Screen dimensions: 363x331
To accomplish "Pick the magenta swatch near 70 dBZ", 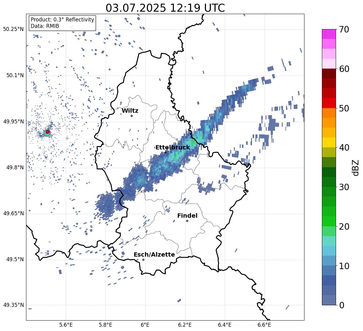I will (x=329, y=34).
